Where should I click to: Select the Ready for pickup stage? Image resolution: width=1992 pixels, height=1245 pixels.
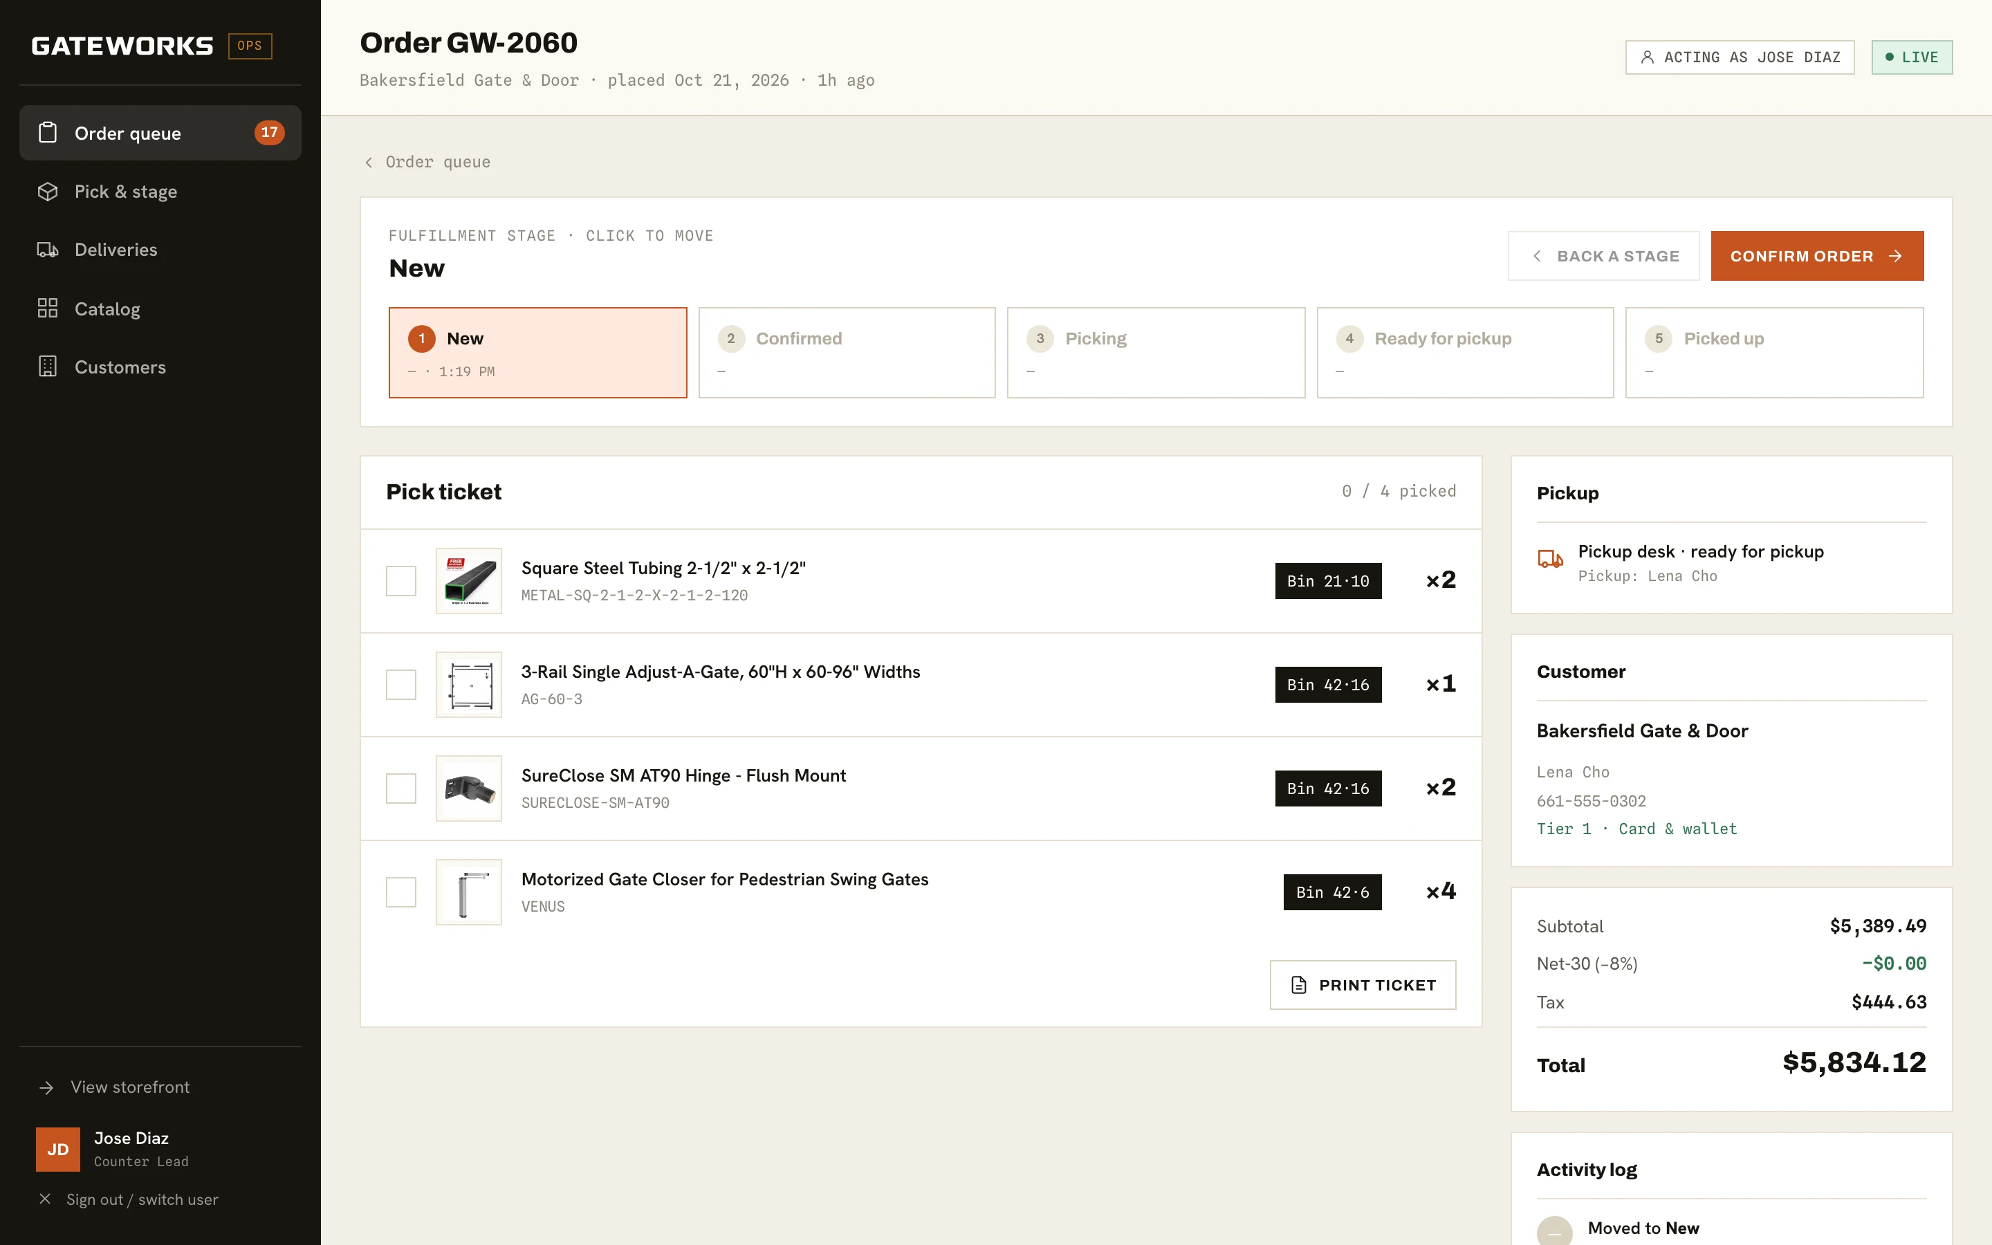[1465, 353]
